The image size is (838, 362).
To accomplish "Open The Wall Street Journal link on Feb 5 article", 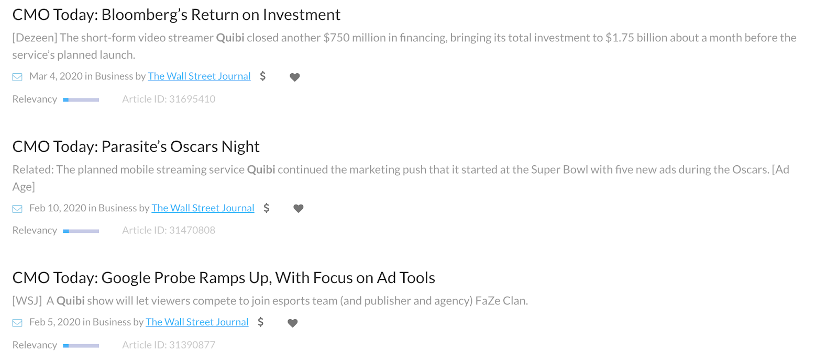I will click(197, 322).
